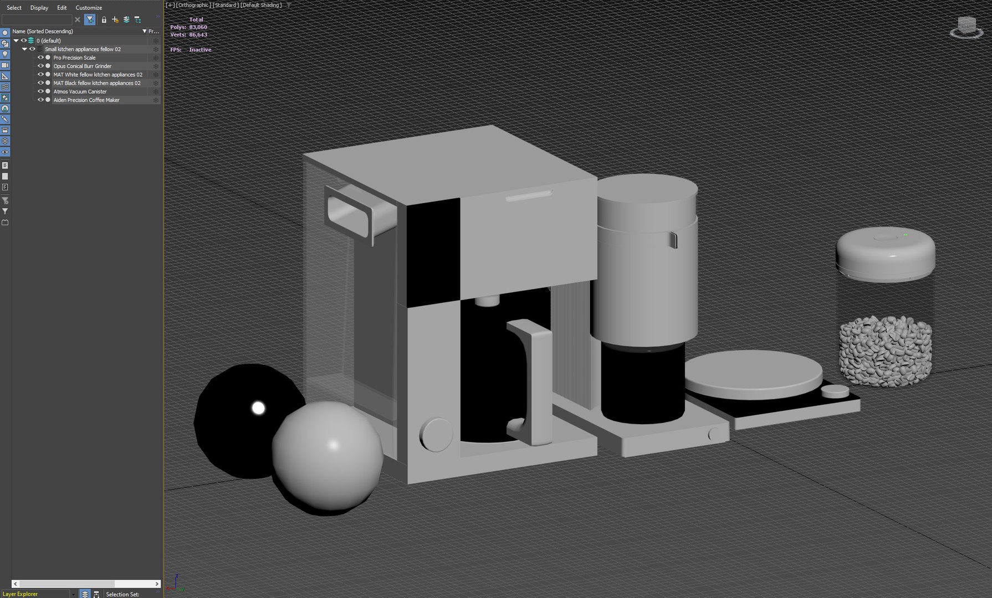Click the bottom sidebar container icon

click(5, 223)
